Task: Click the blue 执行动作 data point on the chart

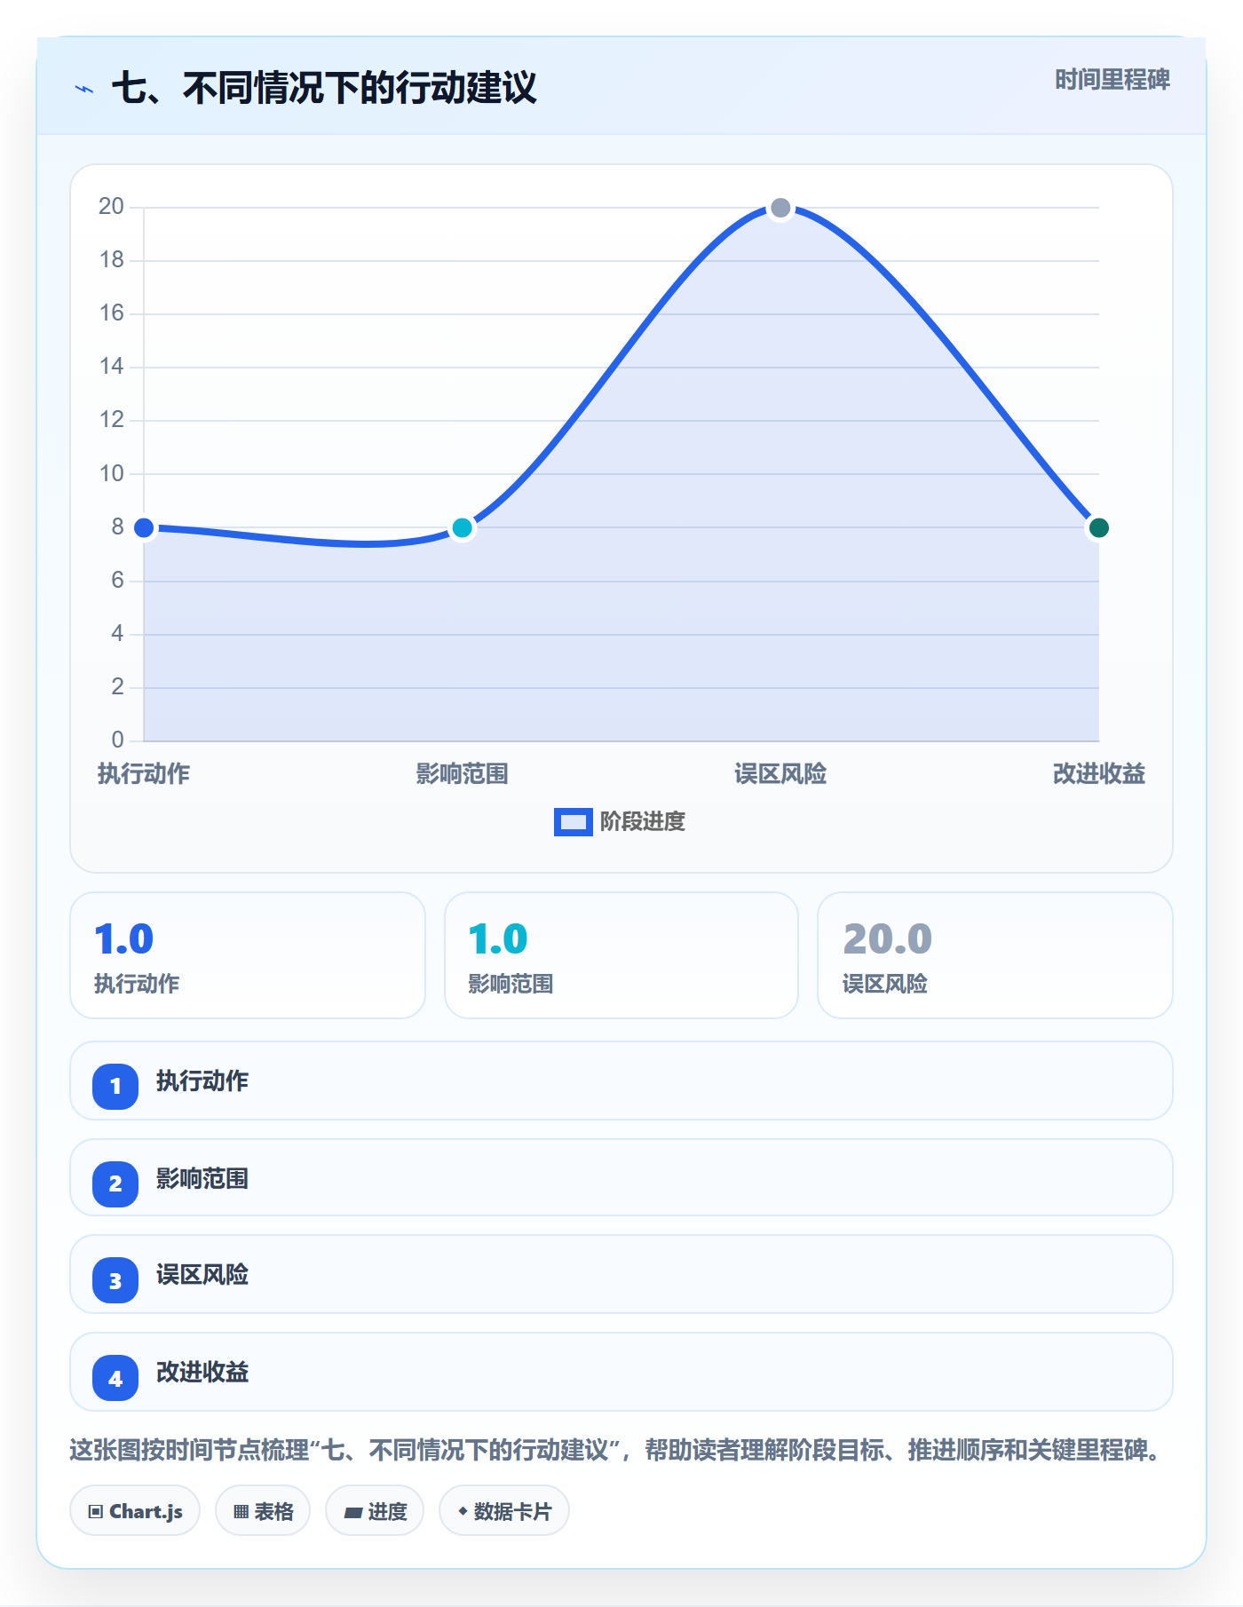Action: [x=144, y=528]
